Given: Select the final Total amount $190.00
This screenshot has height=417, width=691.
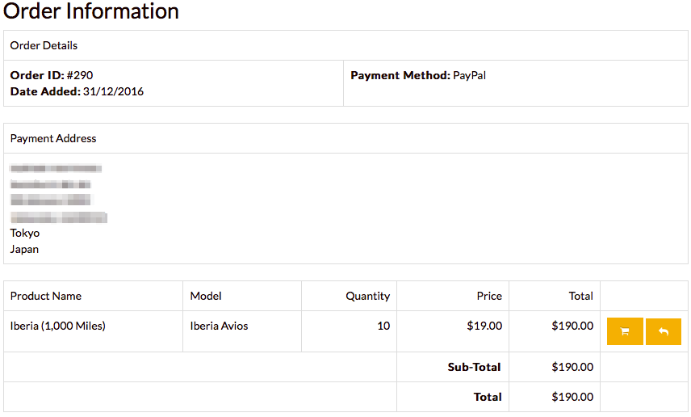Looking at the screenshot, I should coord(572,397).
